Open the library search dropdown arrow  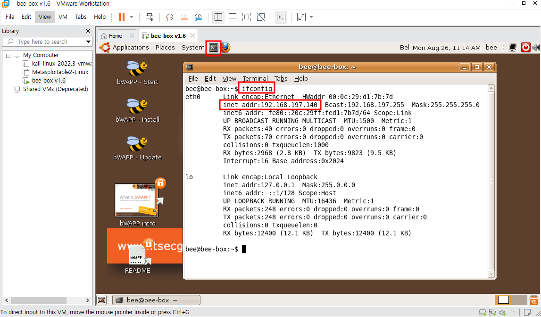pyautogui.click(x=89, y=42)
